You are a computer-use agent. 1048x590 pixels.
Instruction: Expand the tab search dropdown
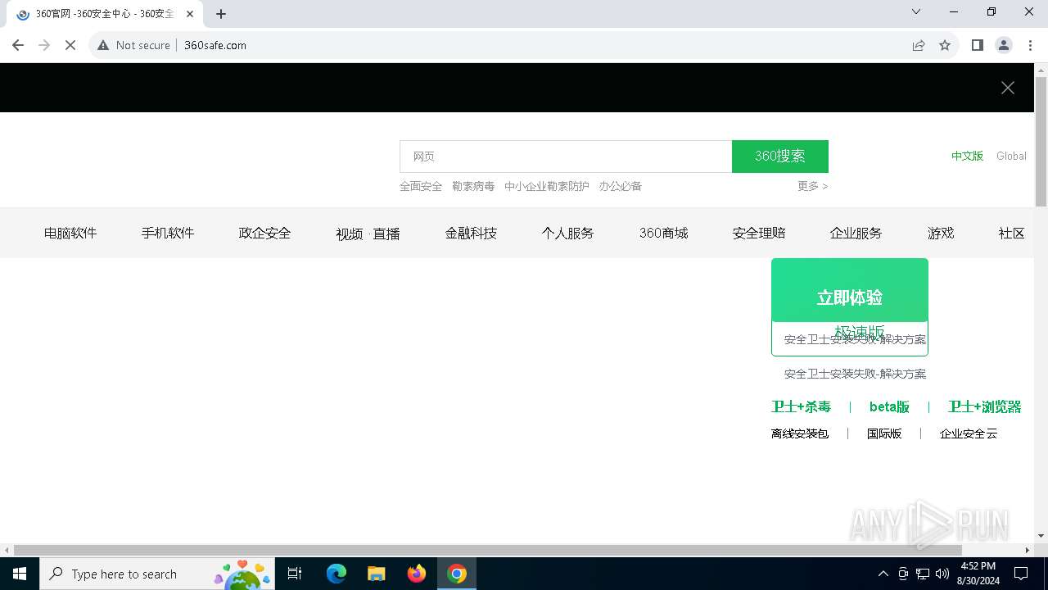click(x=916, y=11)
